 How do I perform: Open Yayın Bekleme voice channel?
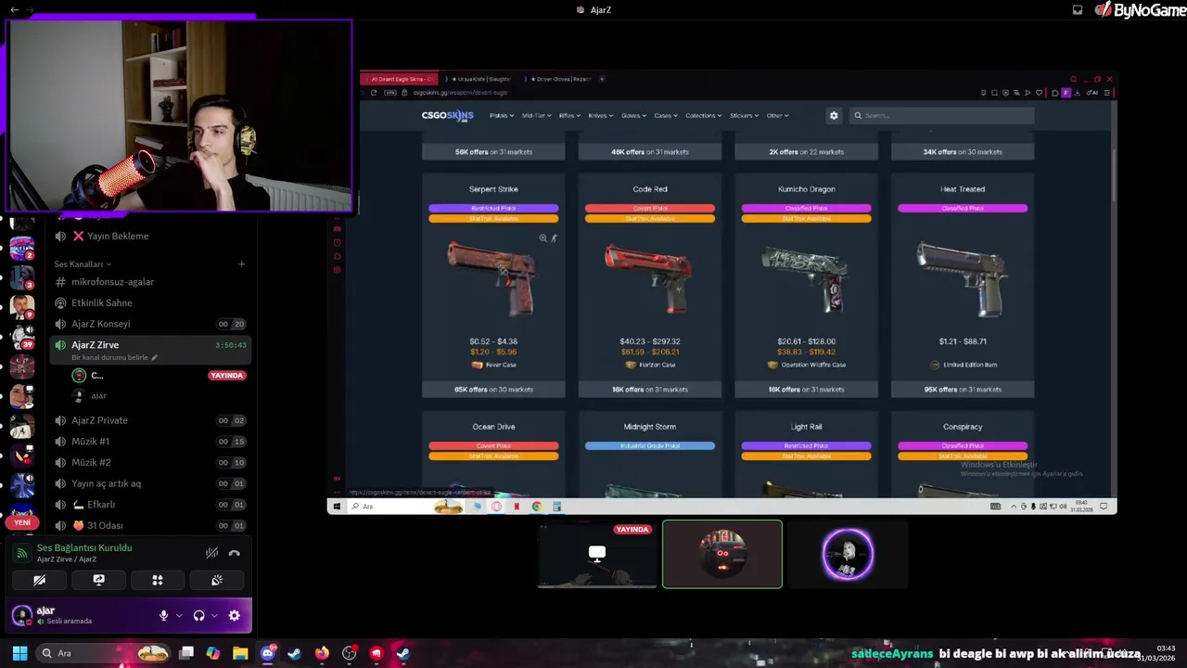117,236
